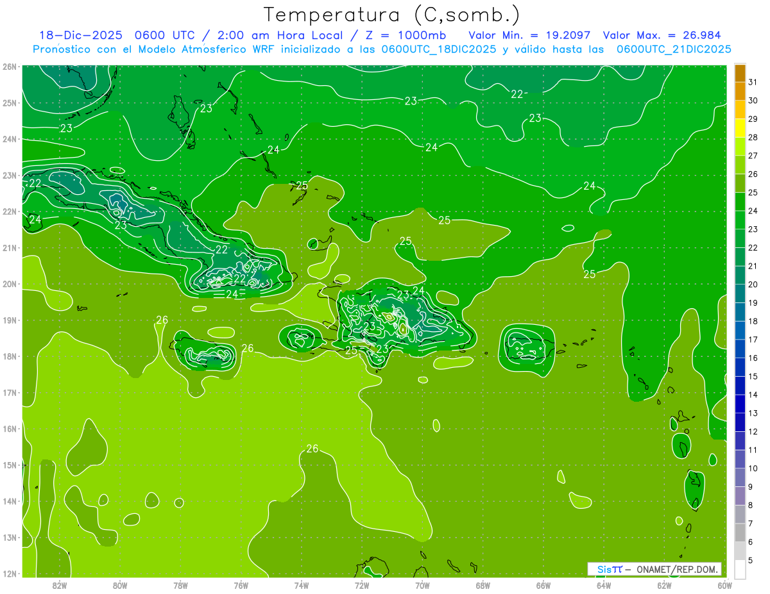Click the '20N' latitude axis label
This screenshot has height=594, width=770.
(x=10, y=284)
